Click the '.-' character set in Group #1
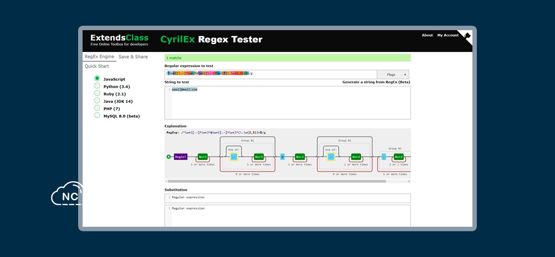555x257 pixels. point(234,157)
